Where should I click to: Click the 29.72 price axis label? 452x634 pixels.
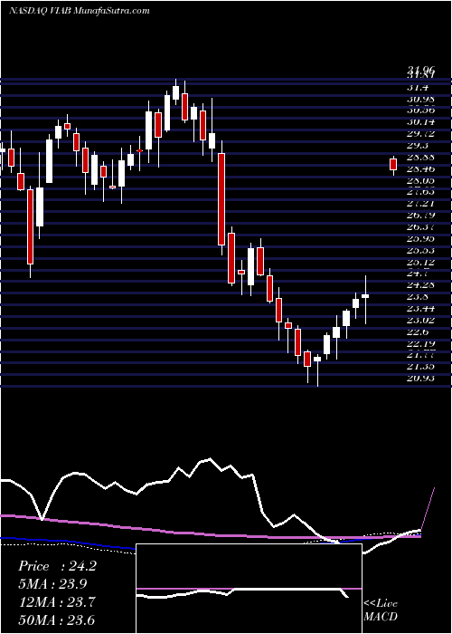[421, 133]
